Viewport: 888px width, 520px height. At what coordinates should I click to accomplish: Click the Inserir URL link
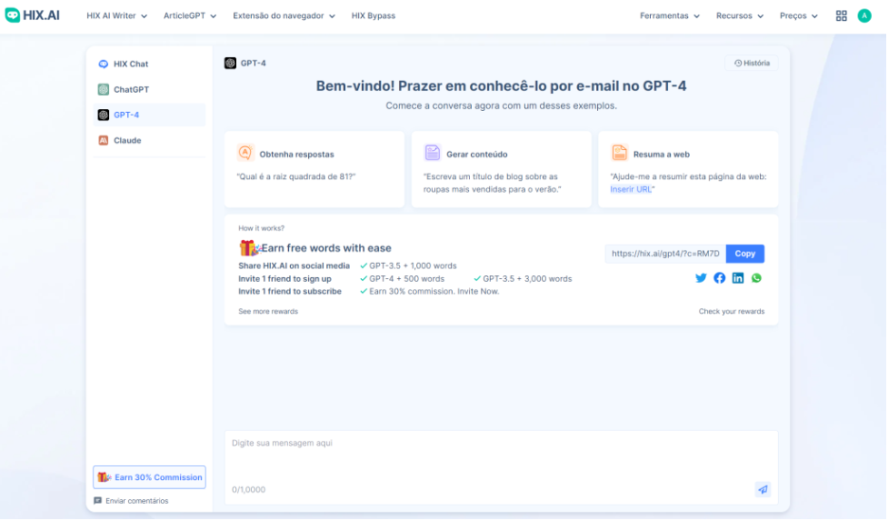tap(631, 190)
